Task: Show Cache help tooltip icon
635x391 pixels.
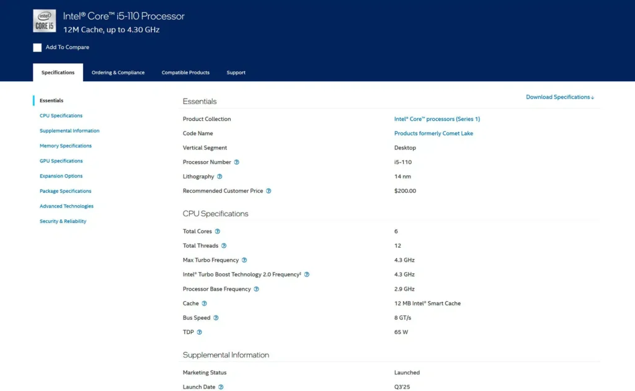Action: pyautogui.click(x=204, y=304)
